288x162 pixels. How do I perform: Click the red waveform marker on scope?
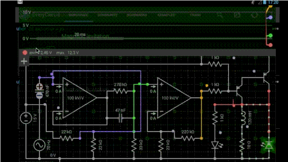(270, 45)
